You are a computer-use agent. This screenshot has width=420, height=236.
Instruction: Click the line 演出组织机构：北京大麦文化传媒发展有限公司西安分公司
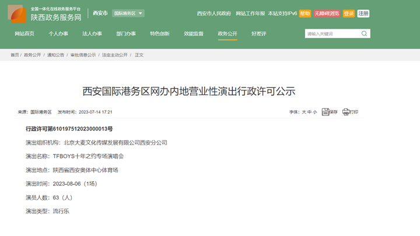pos(96,143)
